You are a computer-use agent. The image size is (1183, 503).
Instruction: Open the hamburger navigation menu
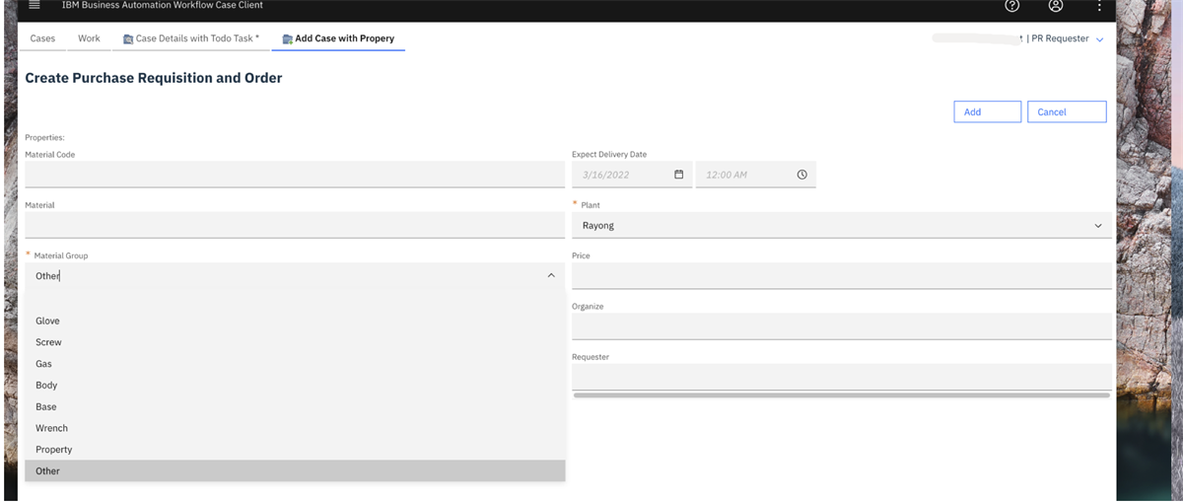[35, 6]
